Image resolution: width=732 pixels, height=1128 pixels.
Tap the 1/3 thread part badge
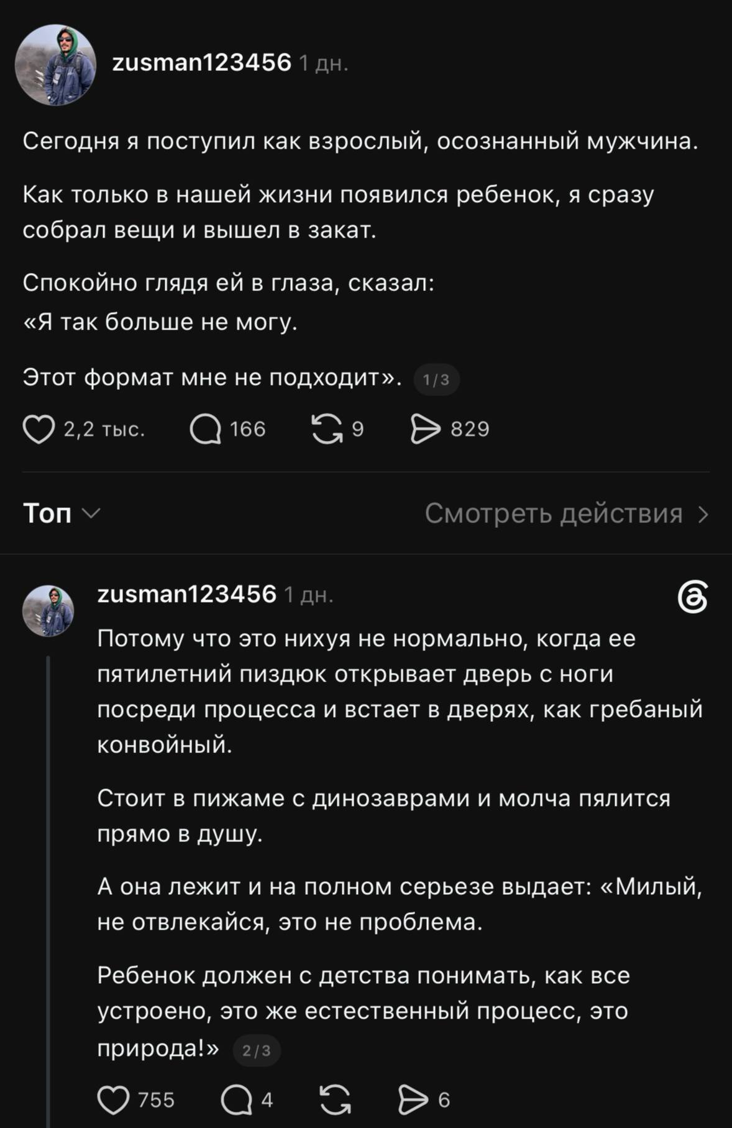tap(436, 380)
